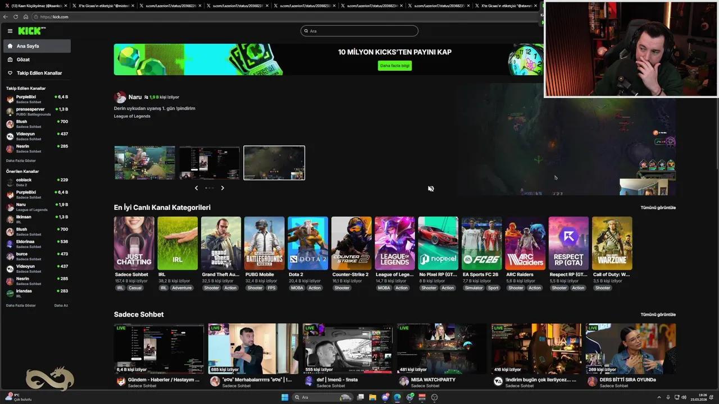
Task: Open EA Sports FC 26 category cover
Action: tap(482, 243)
